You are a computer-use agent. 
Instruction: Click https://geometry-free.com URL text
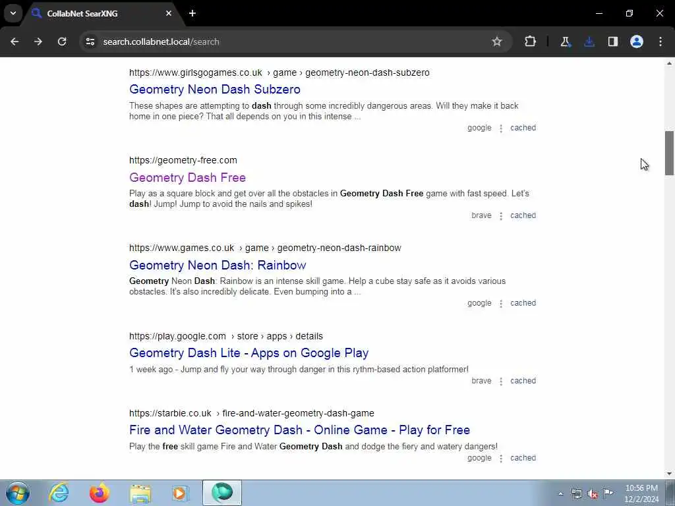coord(183,160)
